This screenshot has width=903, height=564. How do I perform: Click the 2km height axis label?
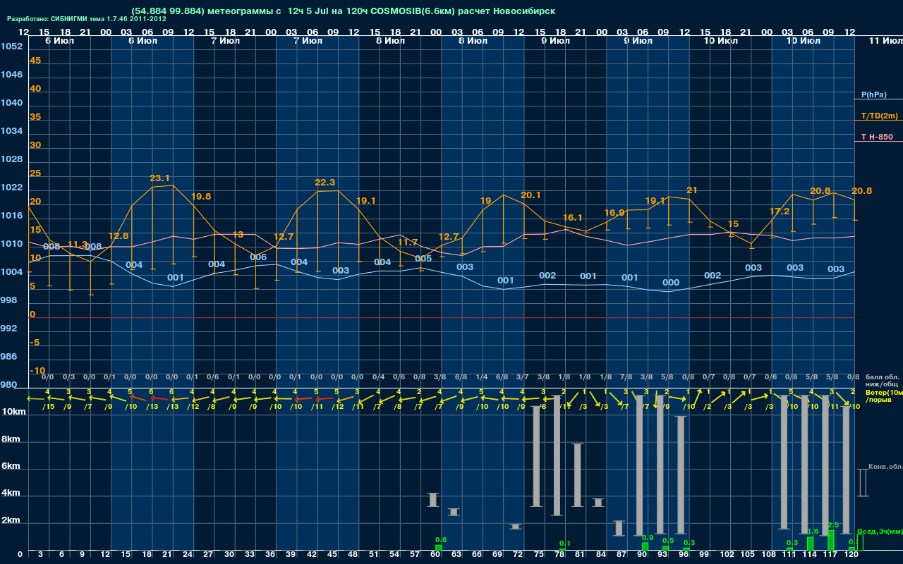coord(9,521)
